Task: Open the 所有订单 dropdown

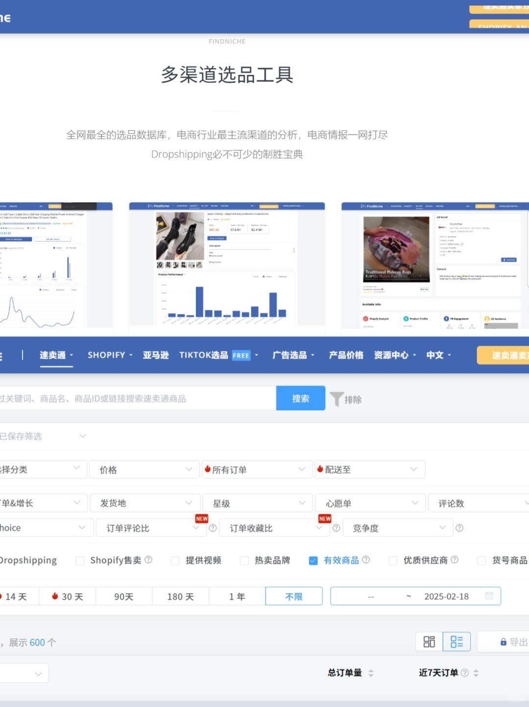Action: pos(257,469)
